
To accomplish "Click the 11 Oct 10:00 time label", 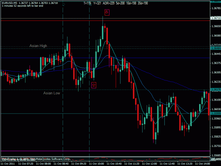I will (x=97, y=164).
